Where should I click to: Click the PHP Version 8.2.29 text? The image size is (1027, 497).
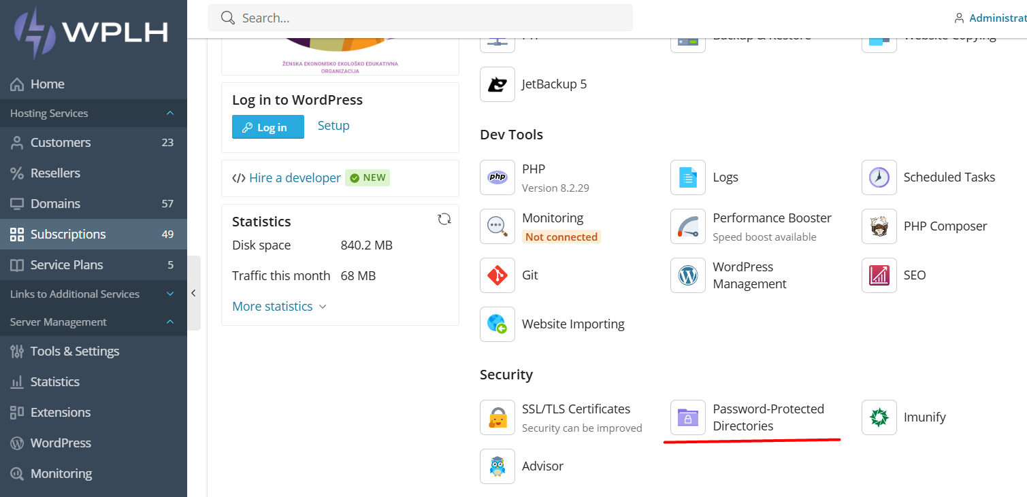[x=555, y=188]
